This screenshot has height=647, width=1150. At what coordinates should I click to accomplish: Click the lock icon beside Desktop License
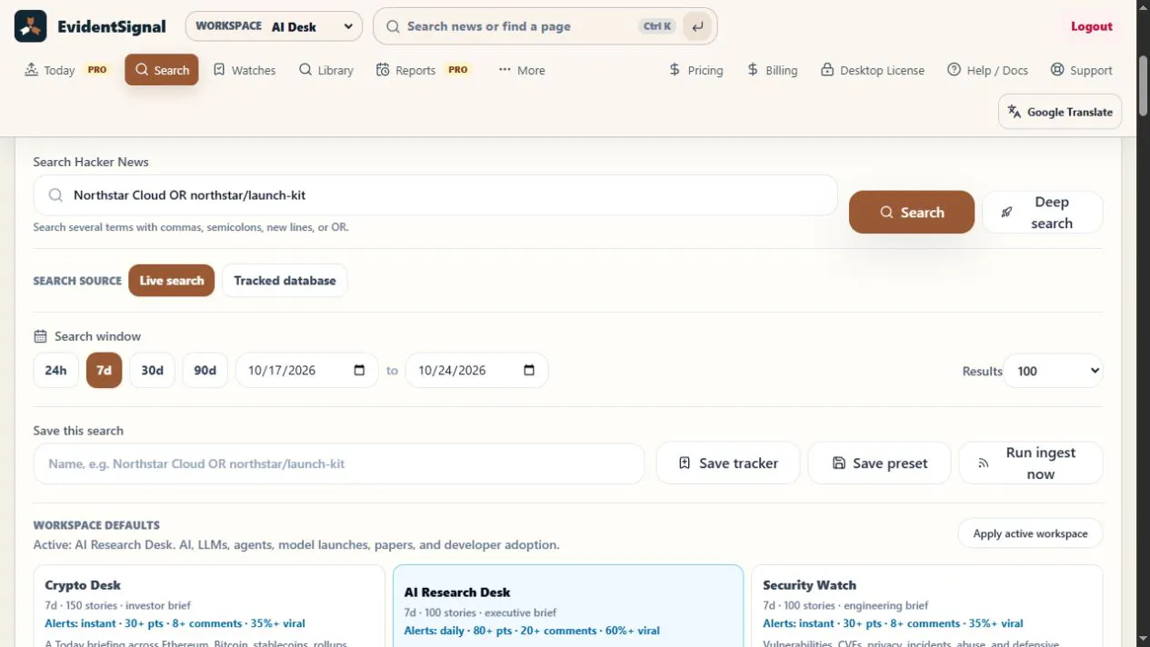[827, 70]
